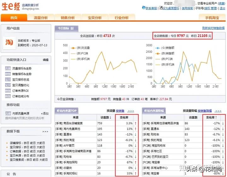Click the desktop shortcut icon beside 设为桌面图标
The width and height of the screenshot is (227, 177).
(x=161, y=8)
